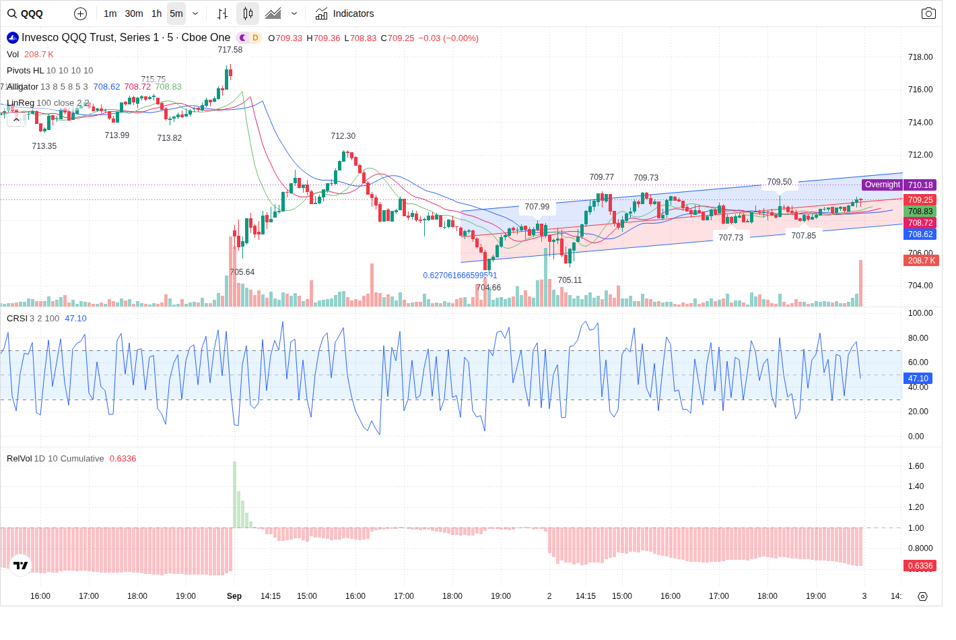Click the Sep date label on time axis
Image resolution: width=956 pixels, height=640 pixels.
pos(234,596)
